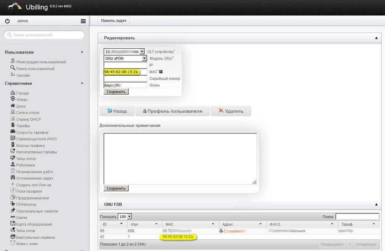This screenshot has width=385, height=251.
Task: Collapse the Редактировать panel
Action: 376,38
